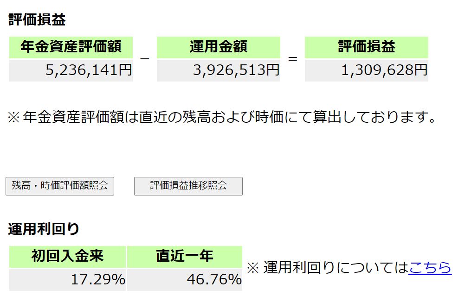This screenshot has height=302, width=458.
Task: Click the minus sign between the tables
Action: point(145,59)
